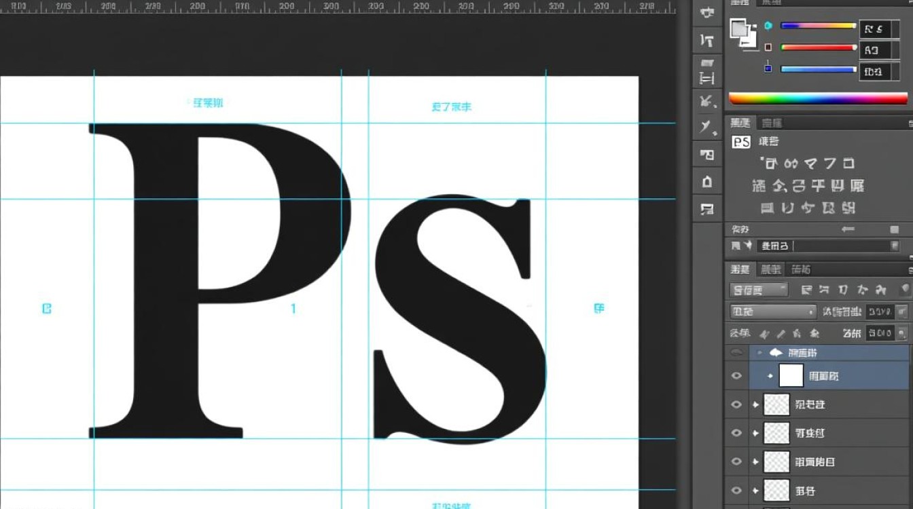
Task: Hide the layer with the solid white thumbnail
Action: (736, 375)
